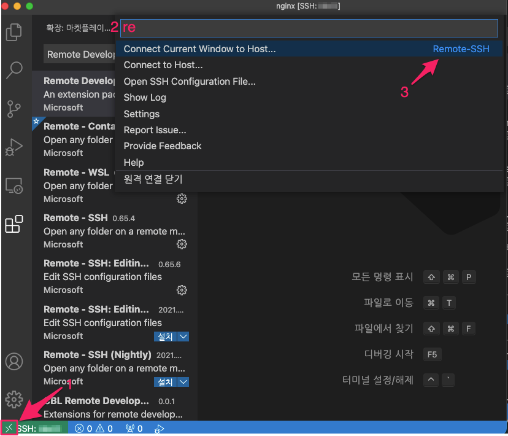Open the Explorer view in activity bar
The height and width of the screenshot is (436, 508).
14,32
